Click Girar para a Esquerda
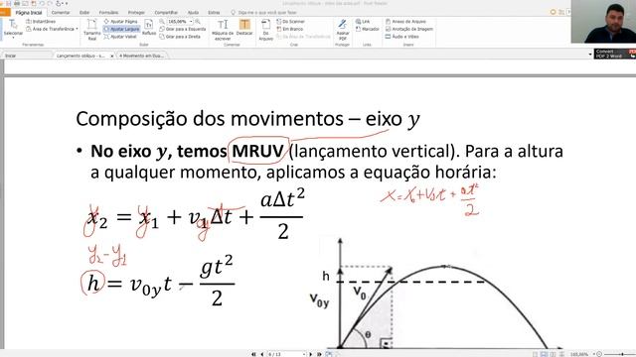 183,29
